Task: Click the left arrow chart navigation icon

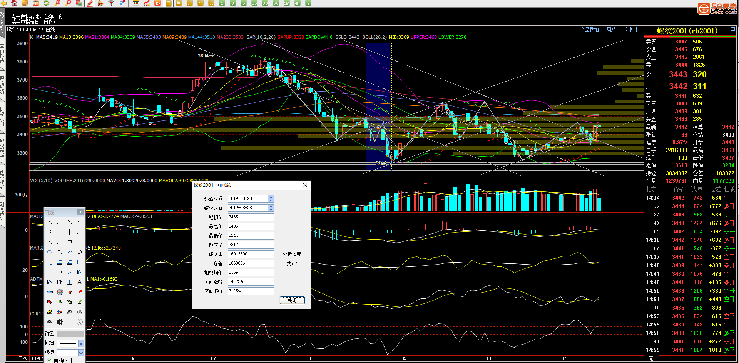Action: (x=627, y=29)
